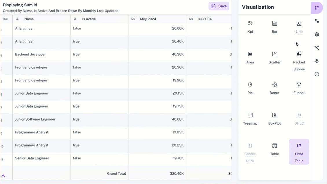Screen dimensions: 327x184
Task: Click the 19.85K value cell
Action: (157, 134)
